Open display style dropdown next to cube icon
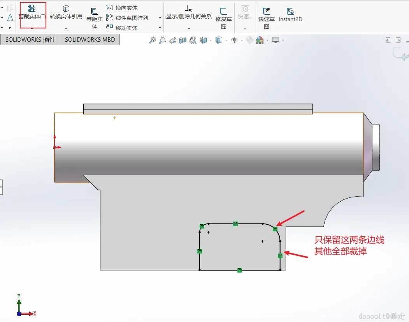 coord(226,40)
